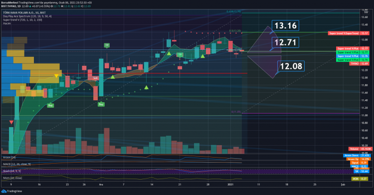Click the Ara month label on time axis

pyautogui.click(x=101, y=185)
